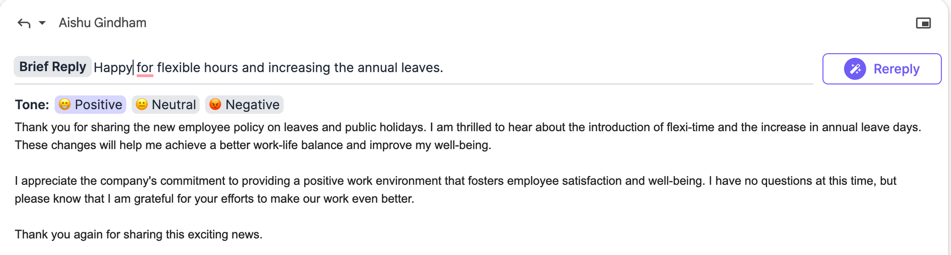
Task: Click the pop-out reply window icon
Action: pos(923,23)
